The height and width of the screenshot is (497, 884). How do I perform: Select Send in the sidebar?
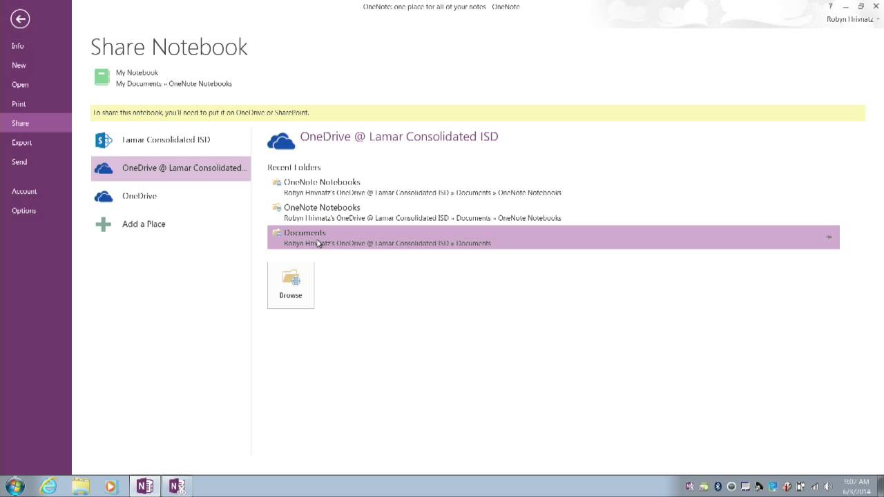pyautogui.click(x=19, y=162)
